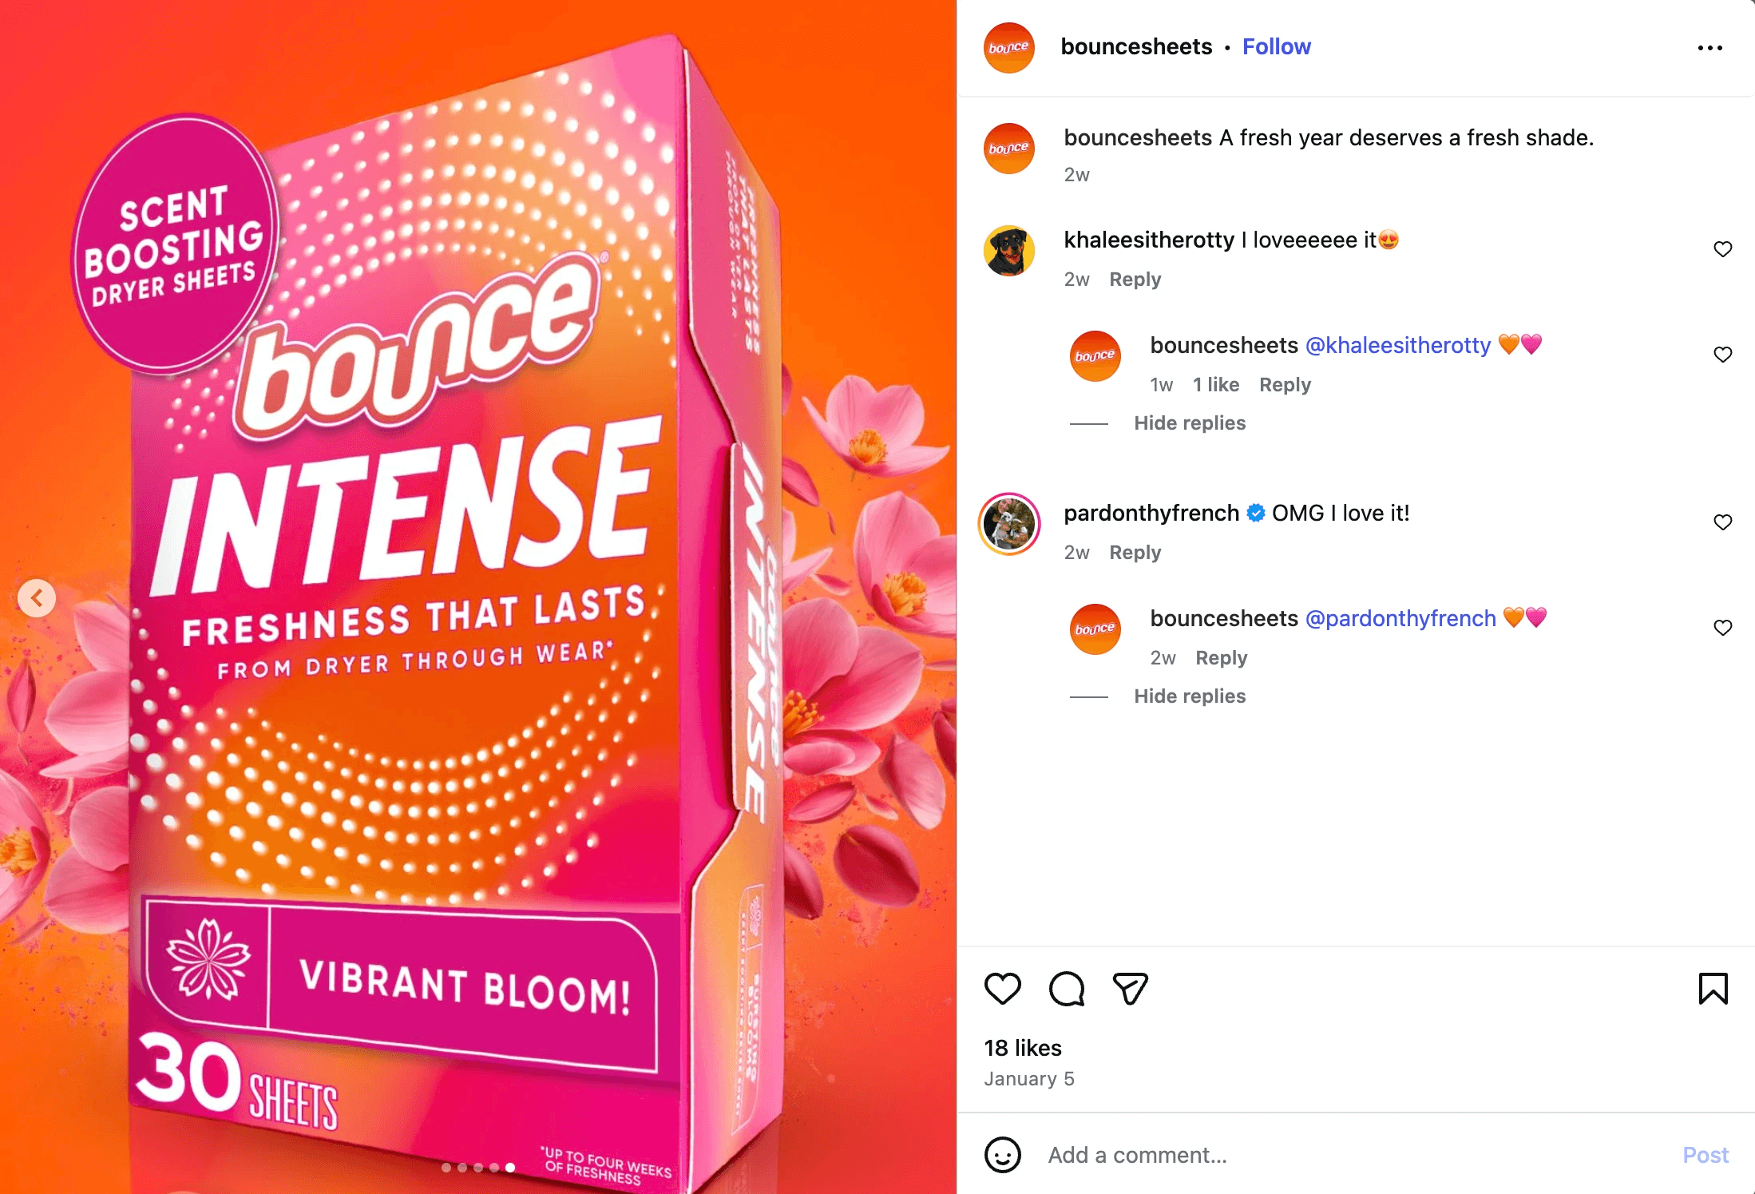Screen dimensions: 1755x1194
Task: Save post with bookmark icon
Action: pyautogui.click(x=1713, y=989)
